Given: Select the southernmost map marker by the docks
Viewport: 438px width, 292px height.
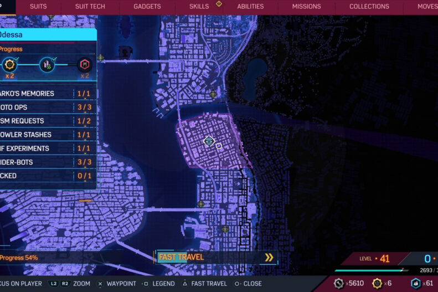Looking at the screenshot, I should pyautogui.click(x=225, y=229).
